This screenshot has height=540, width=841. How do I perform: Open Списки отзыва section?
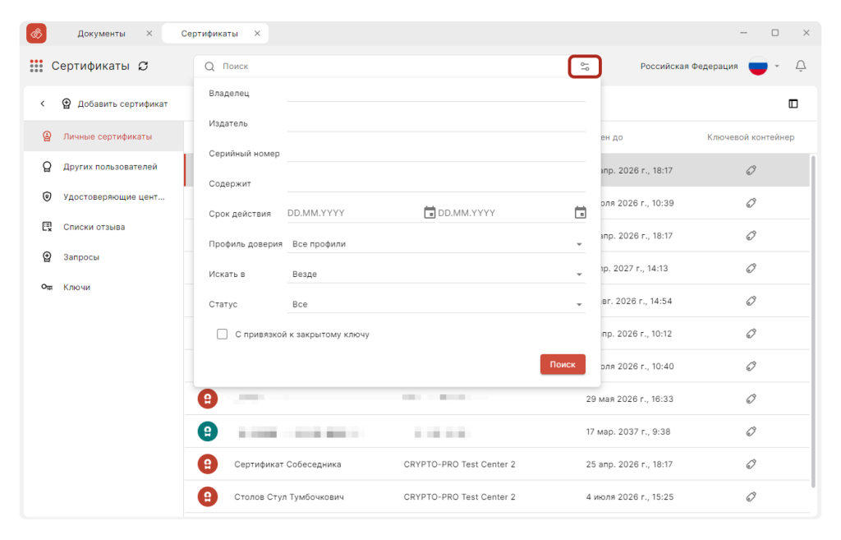point(104,227)
